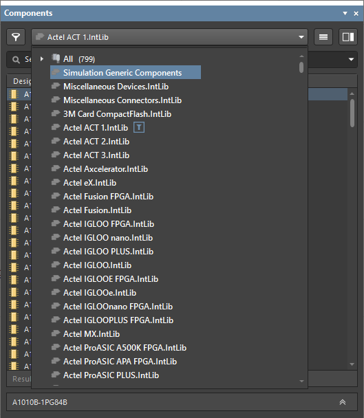Click the A1010B-1PG84B details bar

(182, 402)
